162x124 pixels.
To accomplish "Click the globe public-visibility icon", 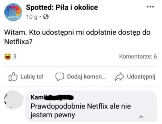I will [45, 17].
